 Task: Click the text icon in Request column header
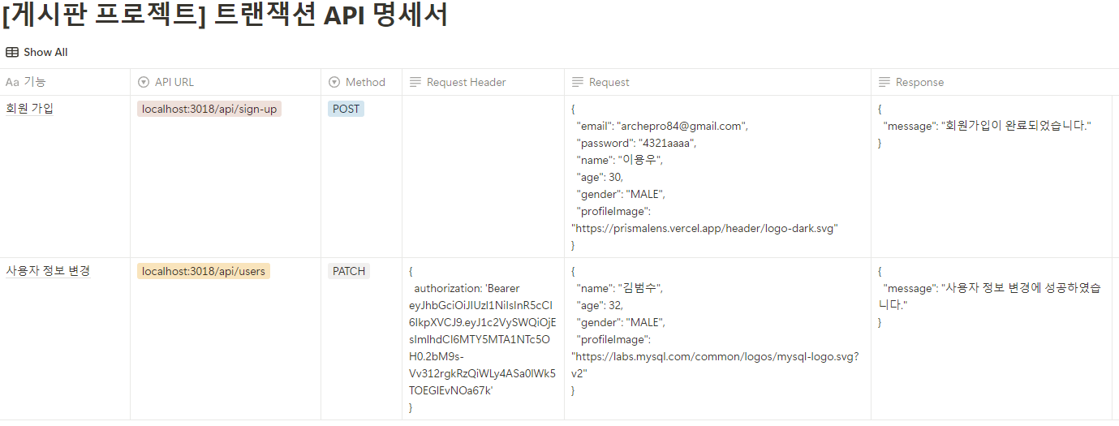pos(578,82)
